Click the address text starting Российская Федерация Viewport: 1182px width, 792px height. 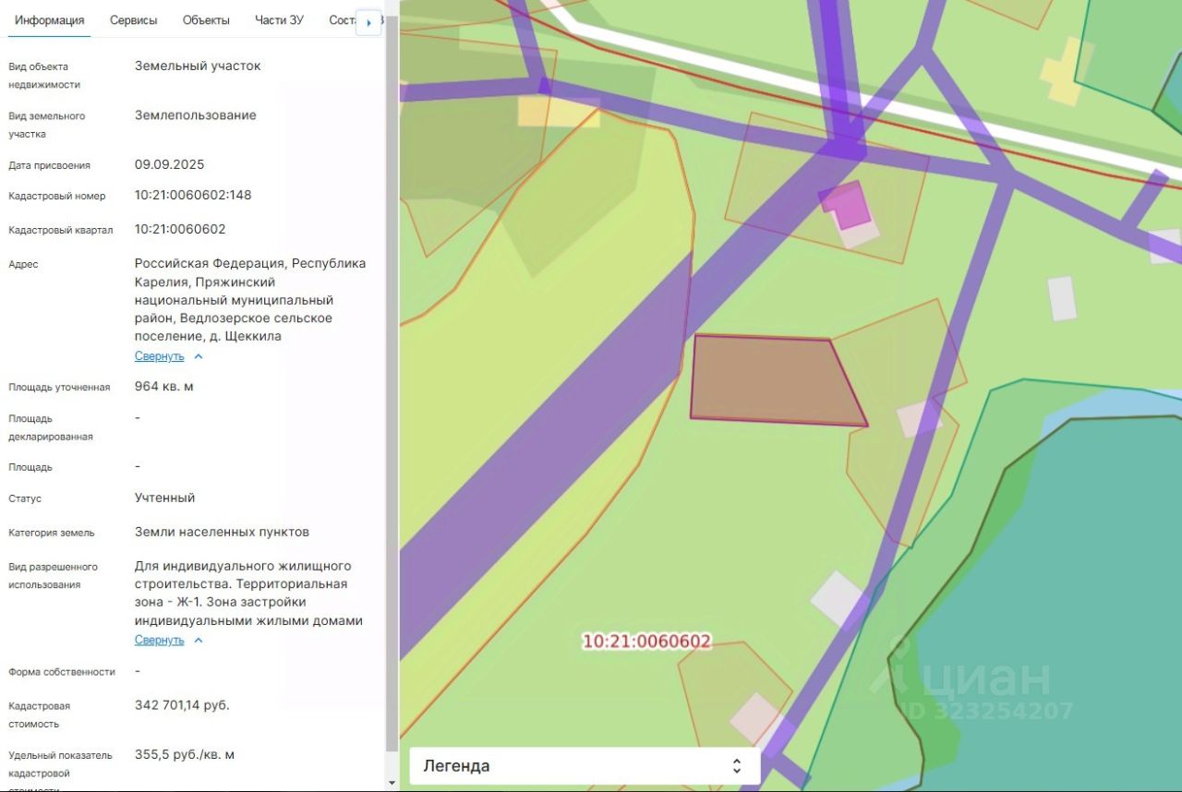(250, 300)
